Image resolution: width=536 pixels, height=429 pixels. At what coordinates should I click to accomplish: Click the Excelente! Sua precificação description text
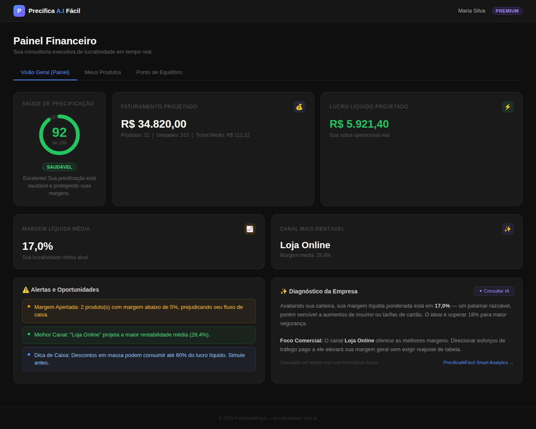59,186
